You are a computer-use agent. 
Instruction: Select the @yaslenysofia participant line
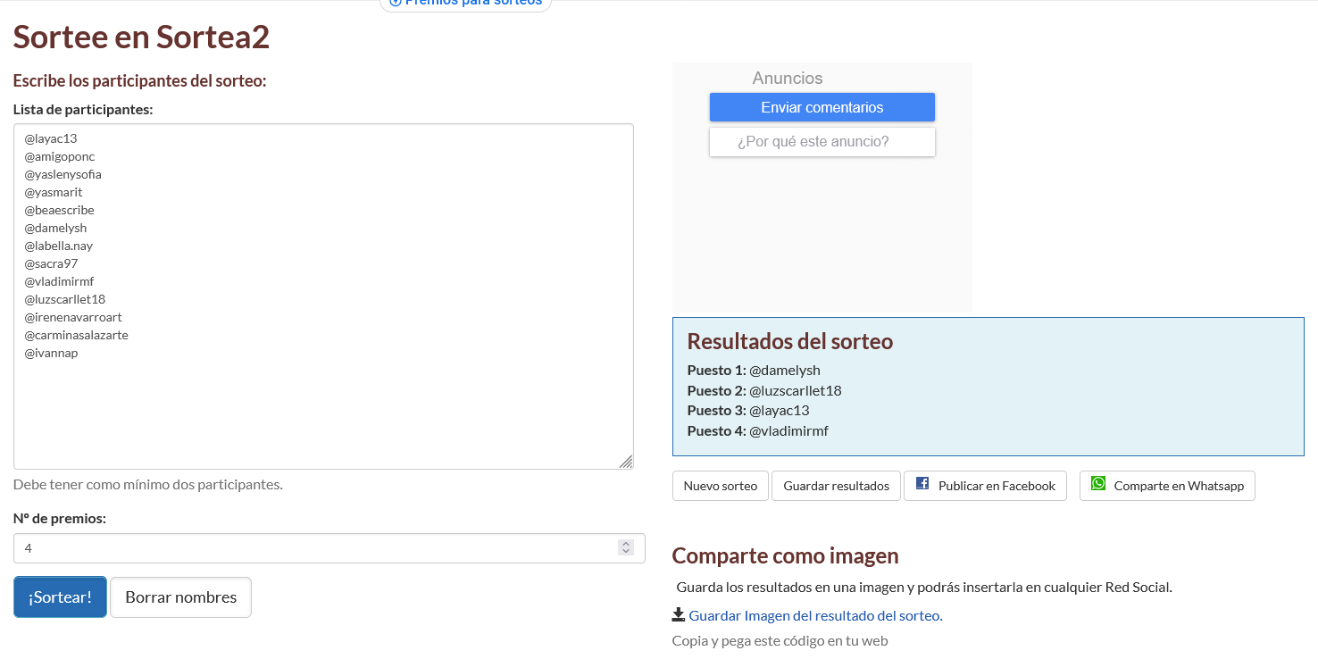pyautogui.click(x=63, y=174)
